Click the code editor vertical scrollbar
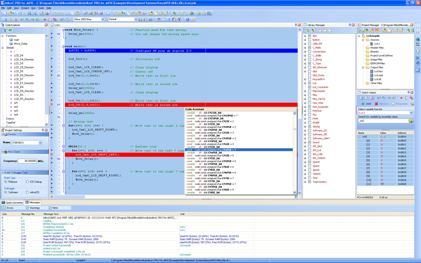 (x=299, y=112)
